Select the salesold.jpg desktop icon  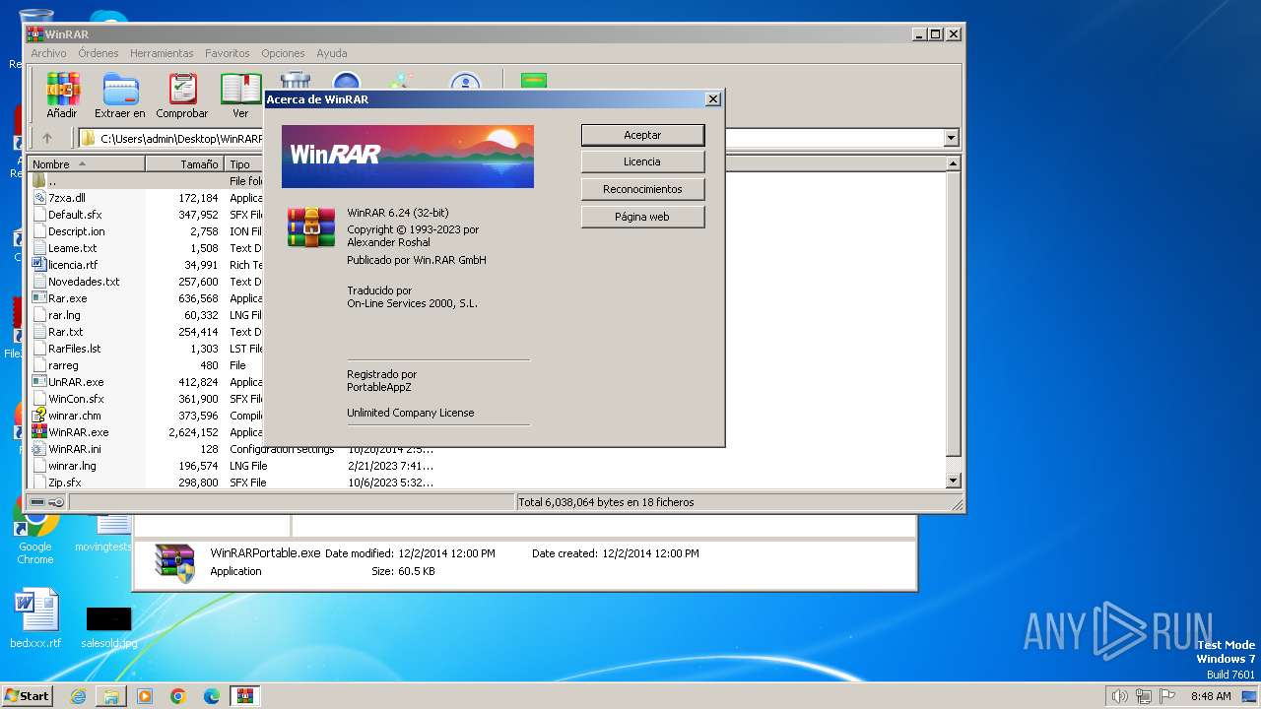click(108, 627)
